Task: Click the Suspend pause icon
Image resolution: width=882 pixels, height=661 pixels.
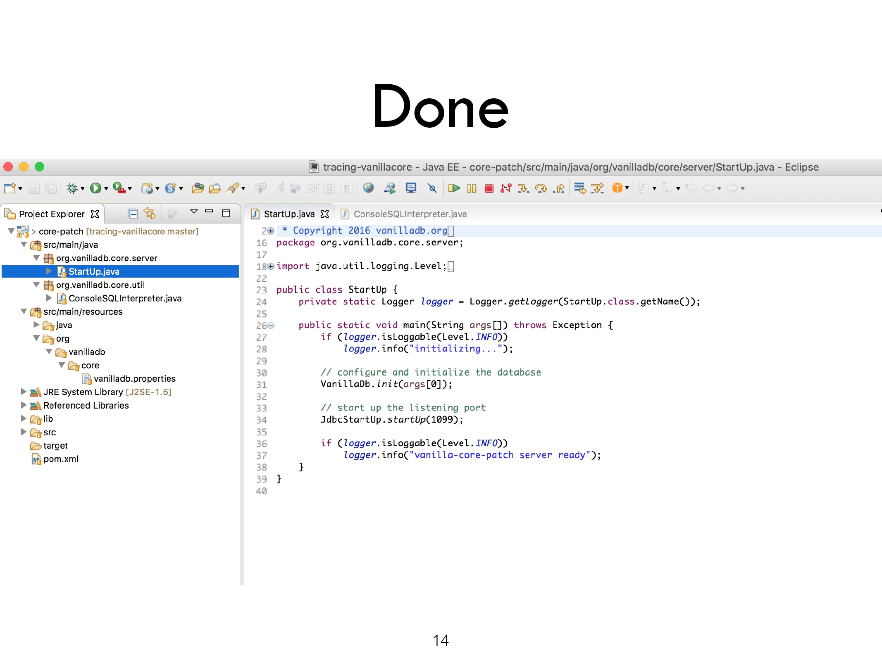Action: (472, 188)
